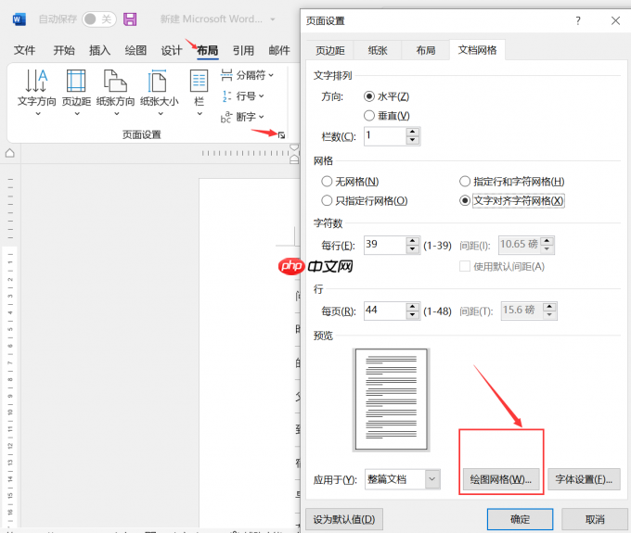Confirm with the 确定 button
The width and height of the screenshot is (631, 533).
pyautogui.click(x=520, y=519)
